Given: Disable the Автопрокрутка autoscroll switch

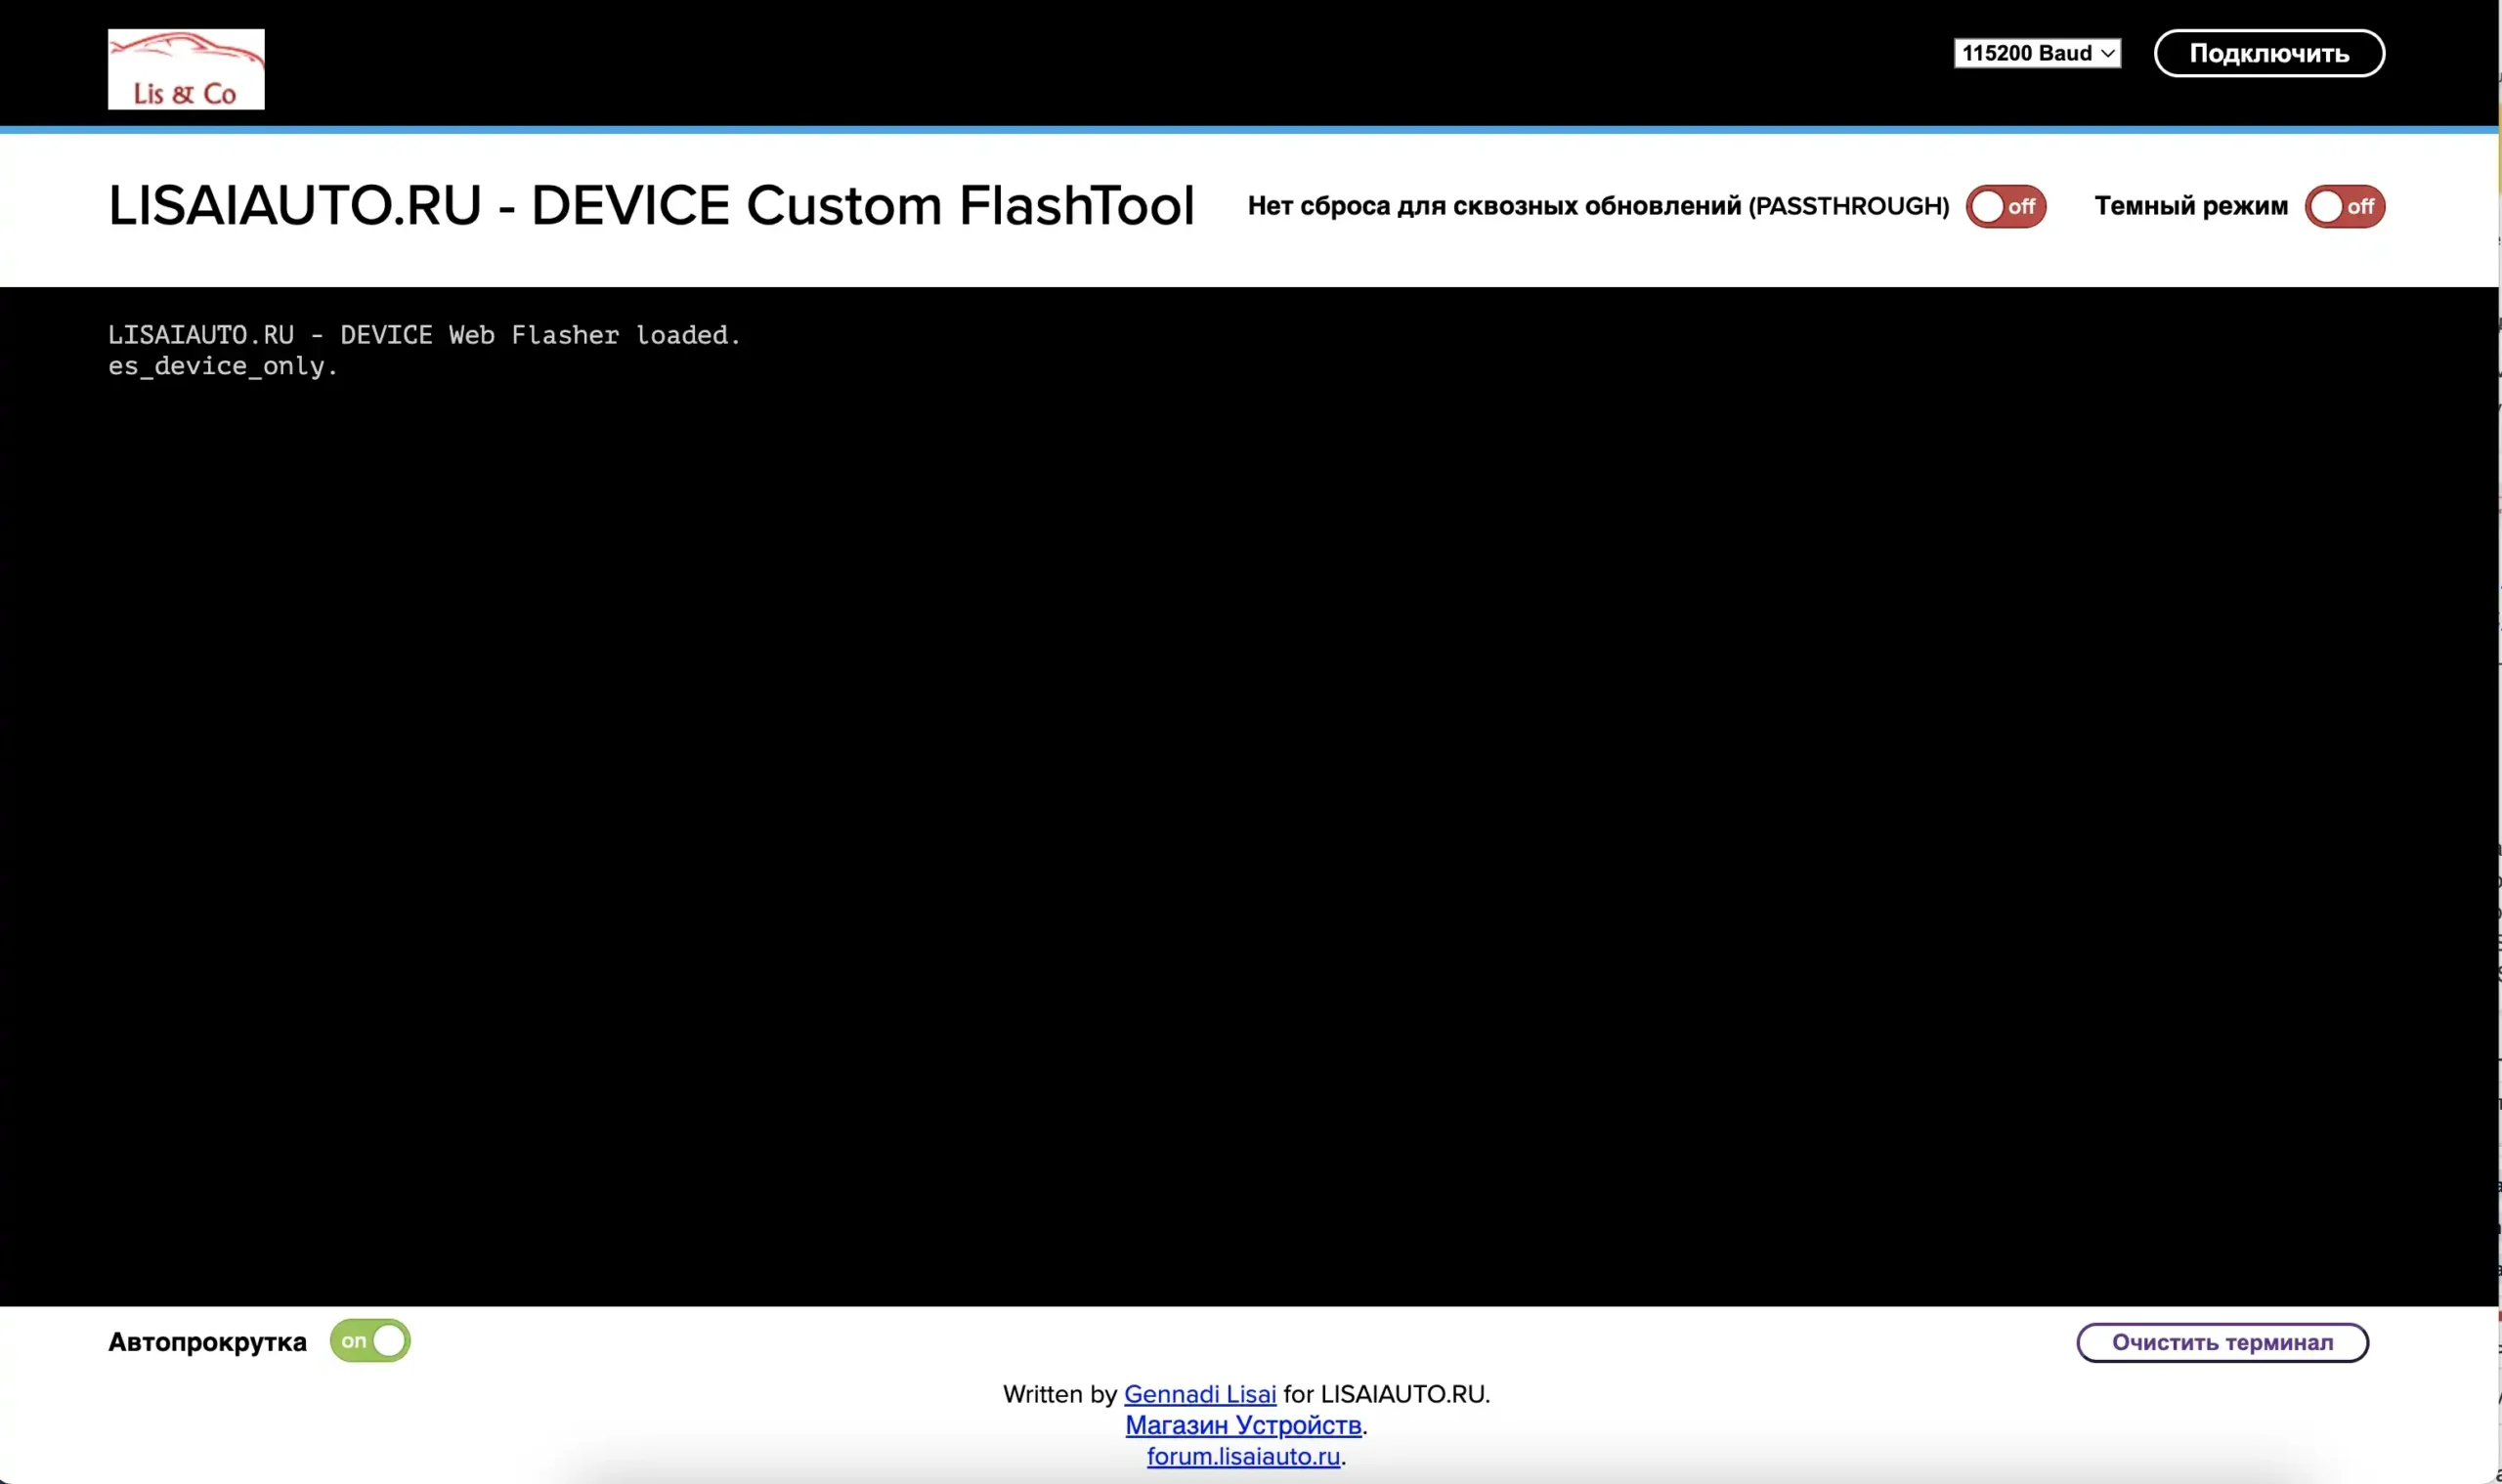Looking at the screenshot, I should (x=370, y=1341).
